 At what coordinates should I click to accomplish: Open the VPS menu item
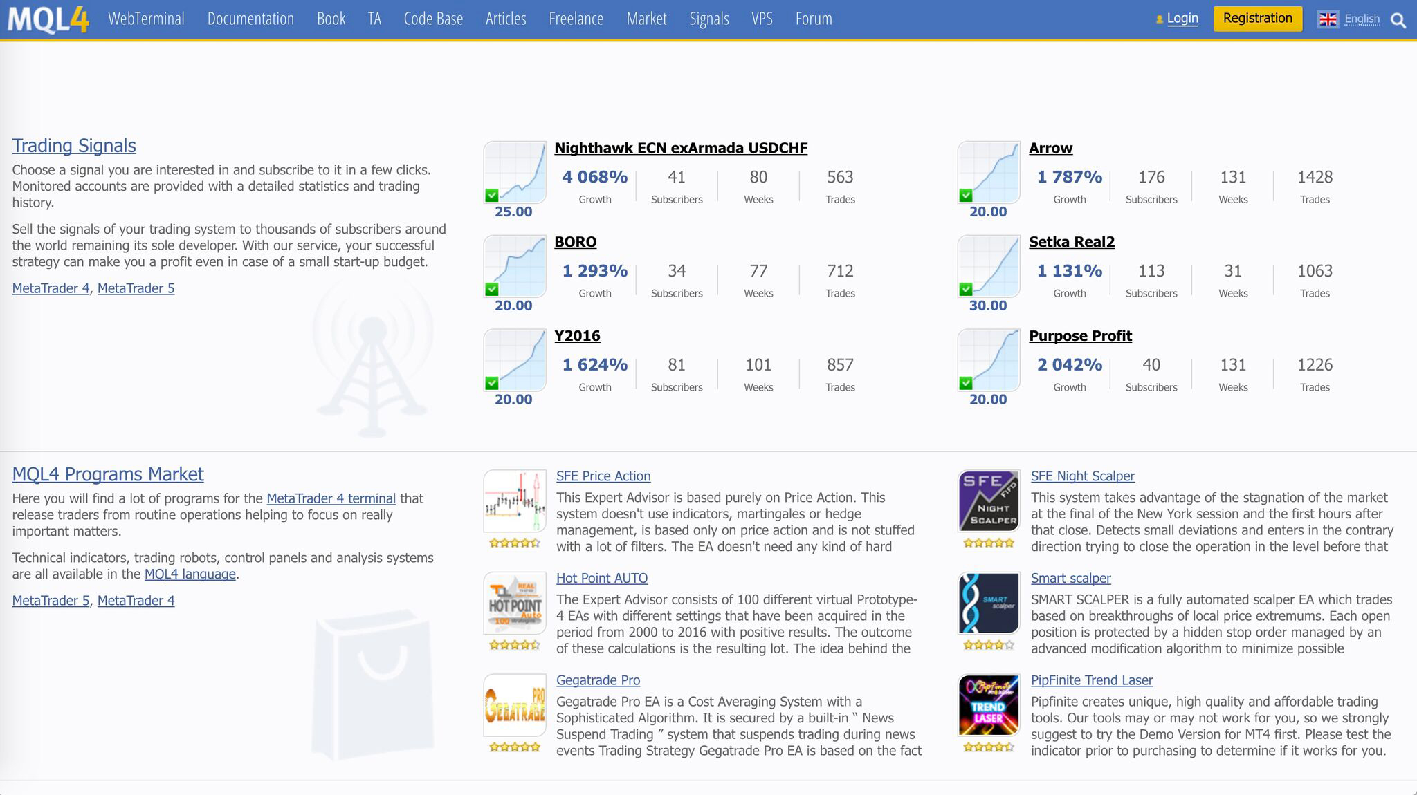click(x=762, y=19)
